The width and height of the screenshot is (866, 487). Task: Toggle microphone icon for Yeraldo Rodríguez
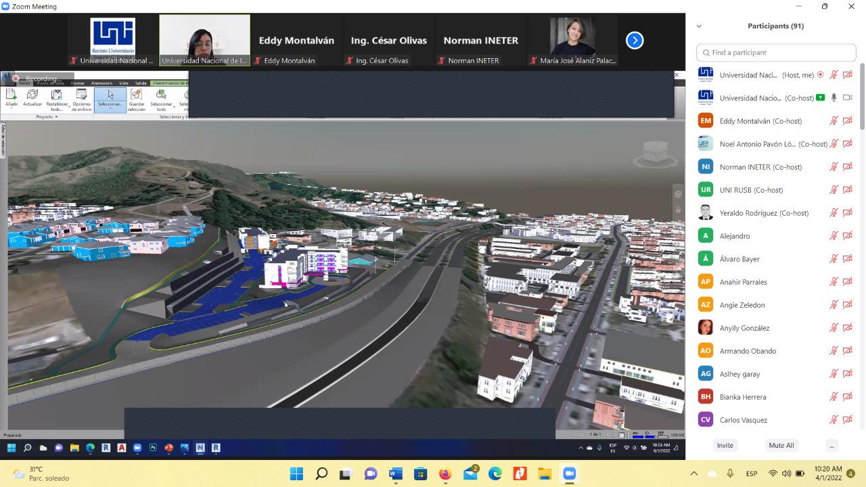[834, 213]
